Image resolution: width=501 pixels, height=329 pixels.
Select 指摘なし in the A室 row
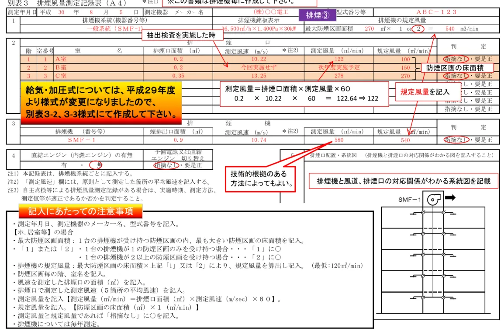(456, 59)
